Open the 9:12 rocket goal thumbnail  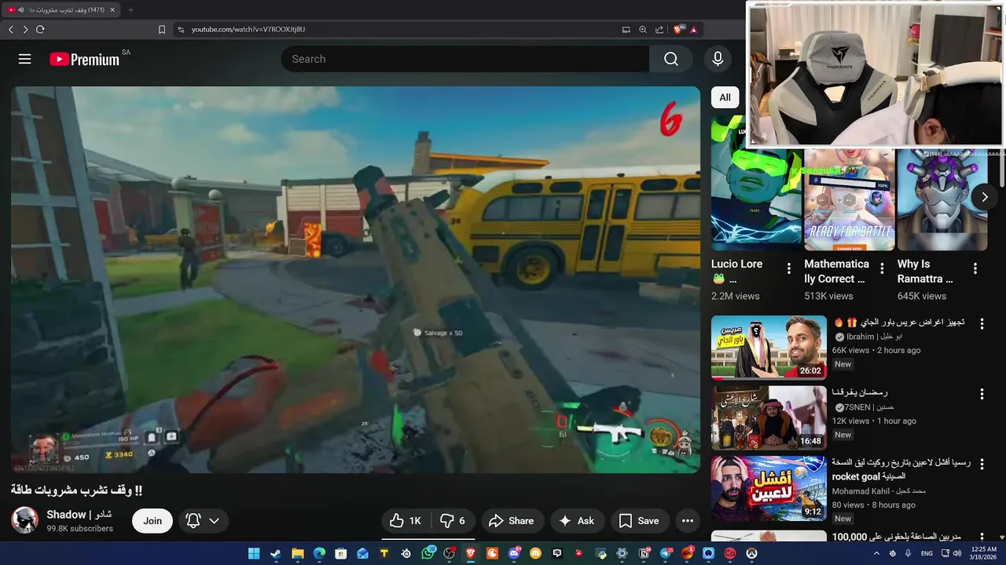(x=769, y=489)
